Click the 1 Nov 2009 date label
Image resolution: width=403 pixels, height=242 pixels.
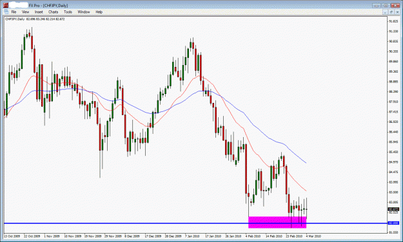(52, 236)
